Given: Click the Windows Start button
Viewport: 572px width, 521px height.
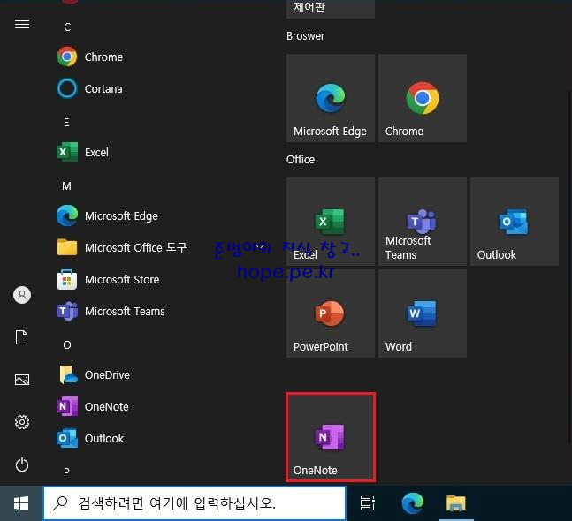Looking at the screenshot, I should (x=21, y=503).
